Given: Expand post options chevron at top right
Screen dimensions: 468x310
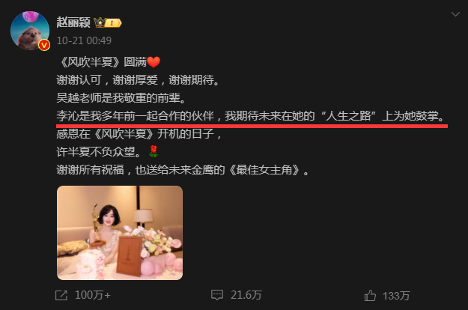Looking at the screenshot, I should click(455, 14).
